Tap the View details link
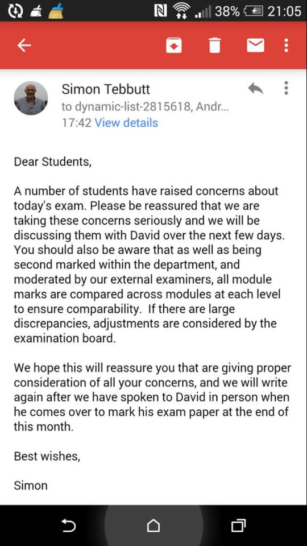Image resolution: width=307 pixels, height=546 pixels. (x=126, y=123)
